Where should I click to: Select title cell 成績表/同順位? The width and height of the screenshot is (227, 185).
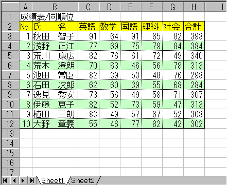click(x=47, y=16)
